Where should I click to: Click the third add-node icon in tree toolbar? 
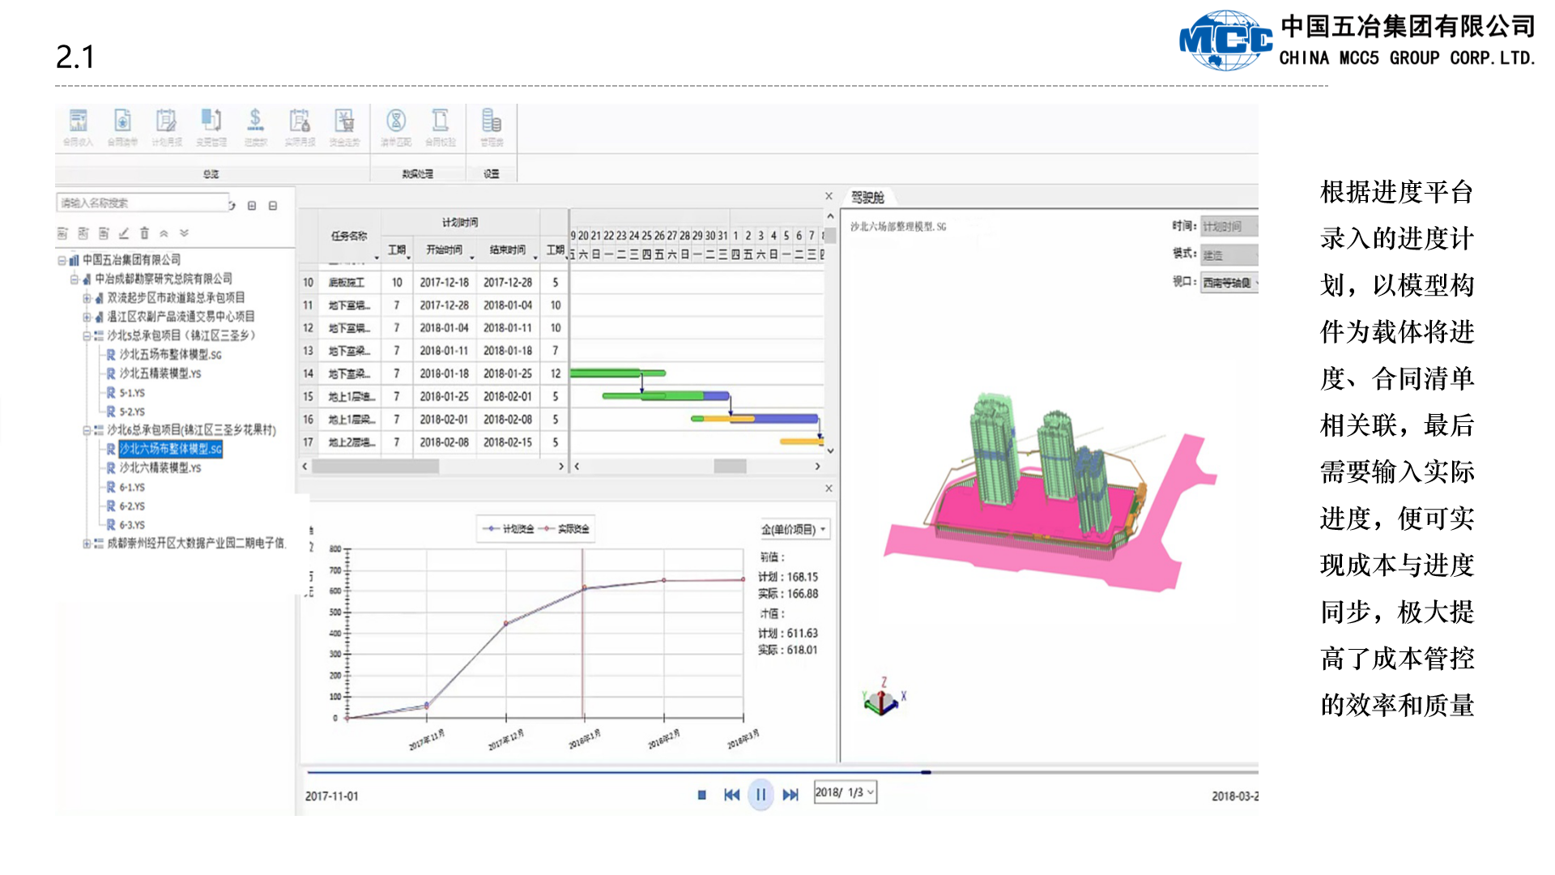104,233
